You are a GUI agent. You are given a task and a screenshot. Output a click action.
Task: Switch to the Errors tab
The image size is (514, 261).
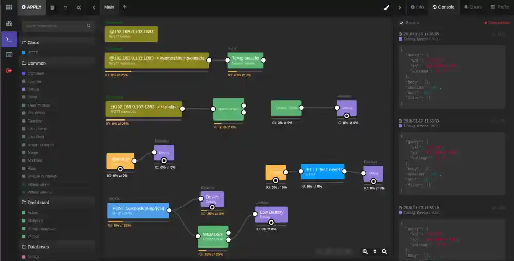pyautogui.click(x=472, y=7)
